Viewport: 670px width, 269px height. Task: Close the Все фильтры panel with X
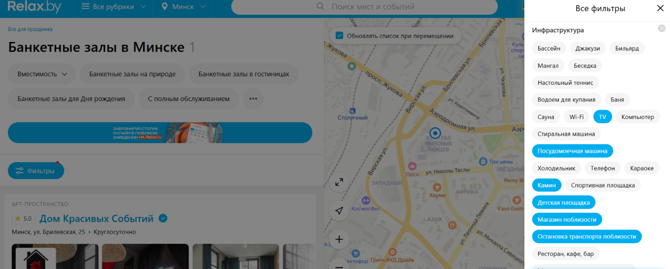[x=660, y=8]
